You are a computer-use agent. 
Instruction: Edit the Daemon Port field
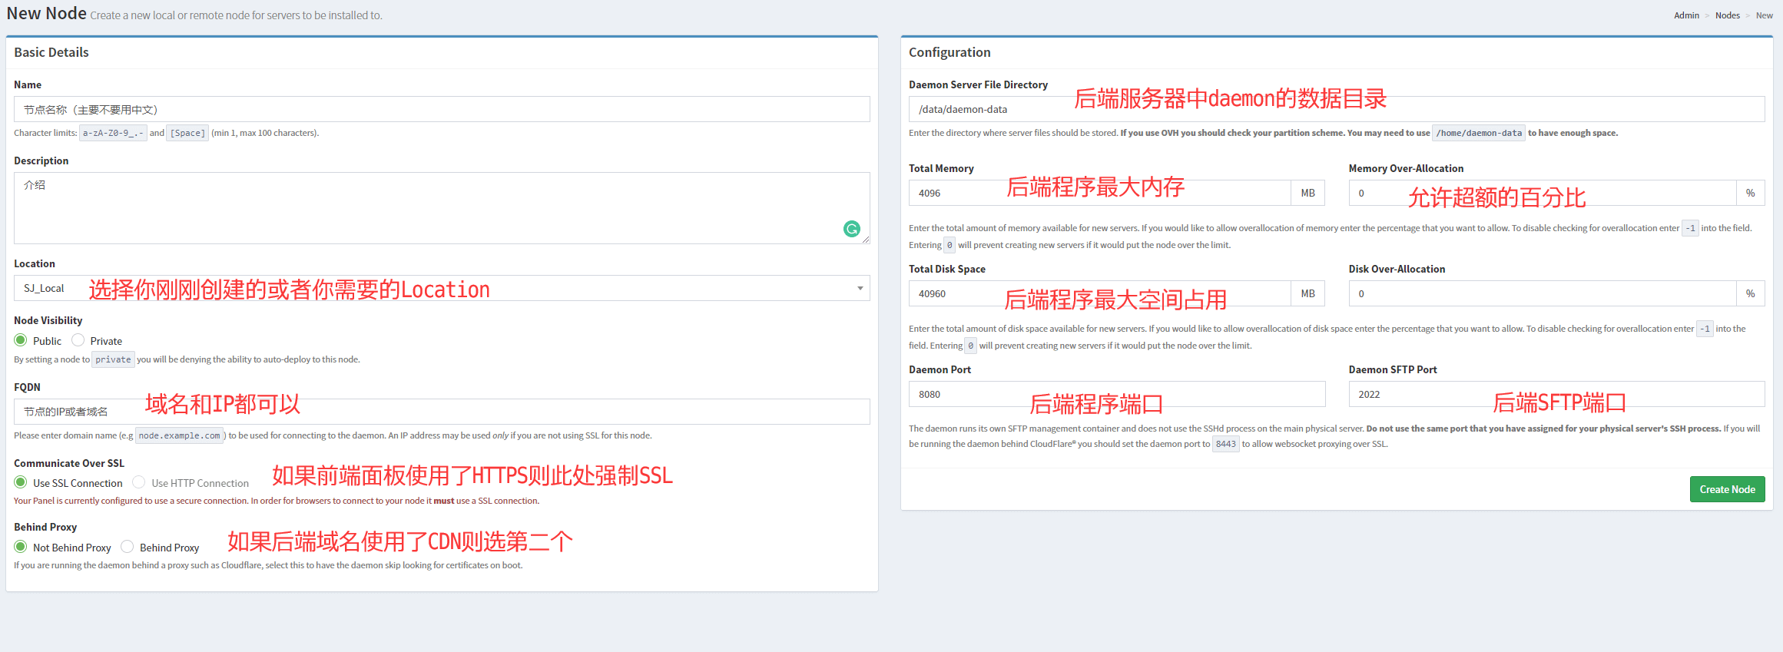click(1116, 395)
